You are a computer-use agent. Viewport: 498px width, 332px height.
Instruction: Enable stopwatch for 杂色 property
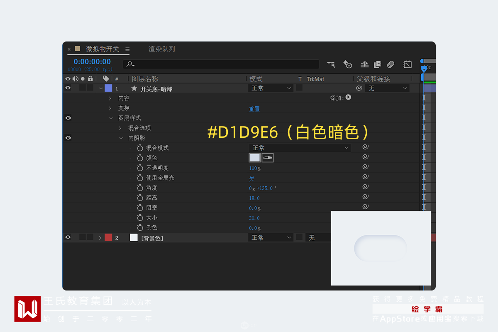tap(140, 227)
